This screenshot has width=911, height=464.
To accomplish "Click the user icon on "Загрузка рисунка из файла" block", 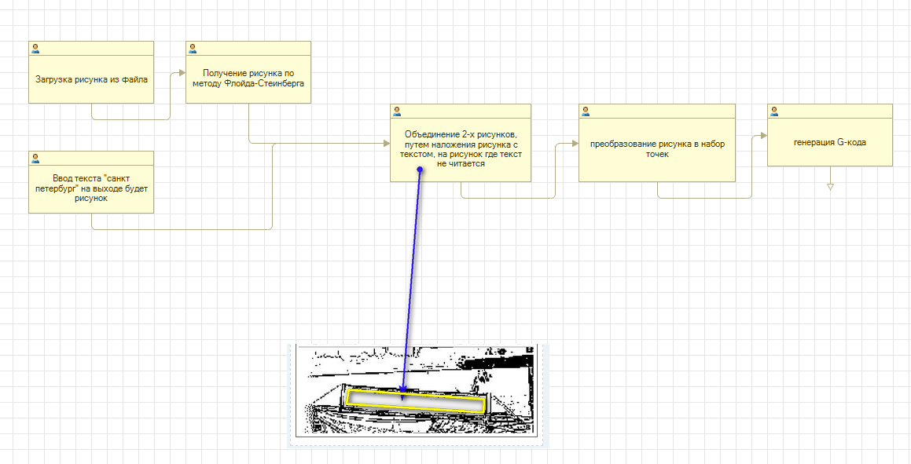I will click(35, 48).
